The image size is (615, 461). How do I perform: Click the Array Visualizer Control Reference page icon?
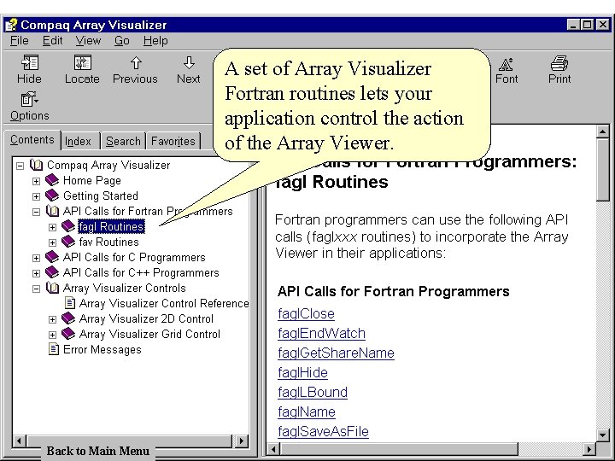pos(70,303)
